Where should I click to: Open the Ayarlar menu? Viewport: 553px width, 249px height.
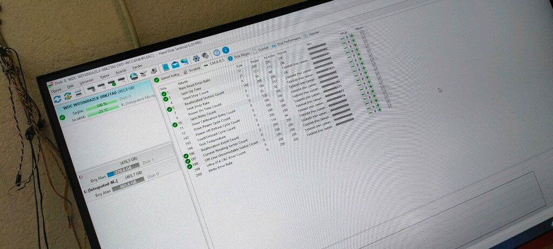121,72
